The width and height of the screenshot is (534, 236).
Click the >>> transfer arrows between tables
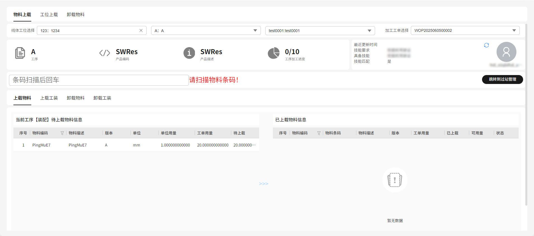[264, 184]
